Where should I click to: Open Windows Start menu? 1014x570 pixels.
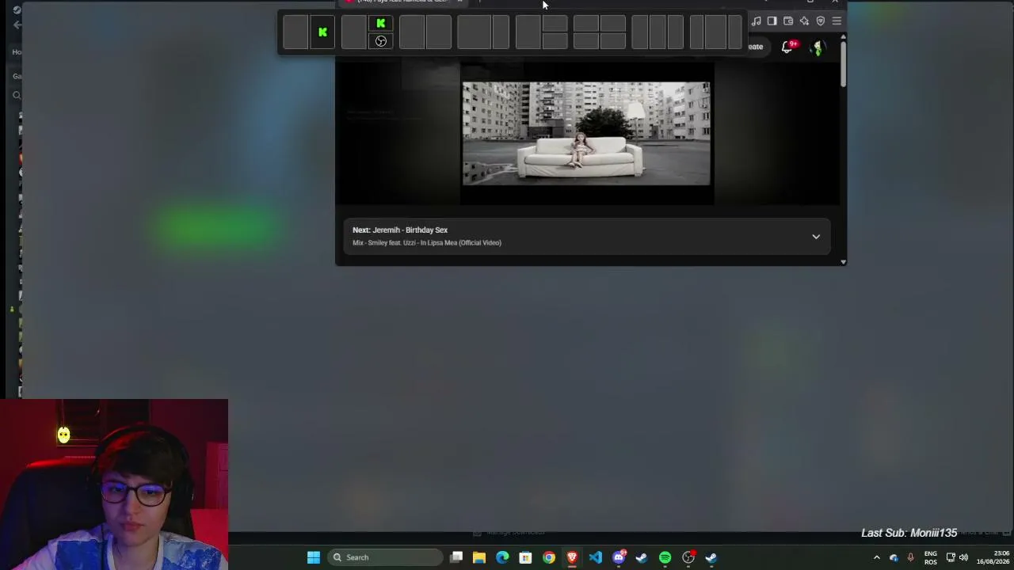coord(314,557)
